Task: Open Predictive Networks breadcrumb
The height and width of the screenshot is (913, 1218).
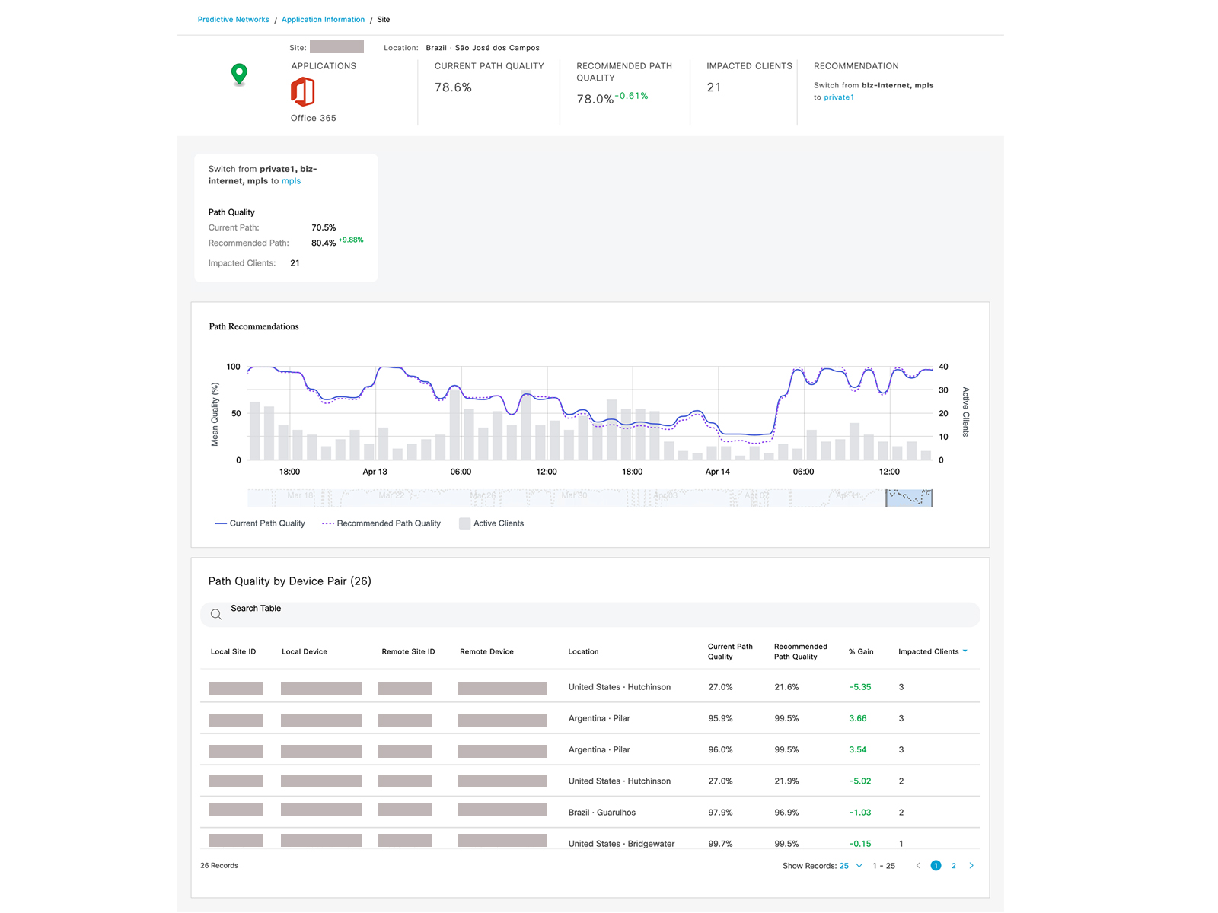Action: point(233,20)
